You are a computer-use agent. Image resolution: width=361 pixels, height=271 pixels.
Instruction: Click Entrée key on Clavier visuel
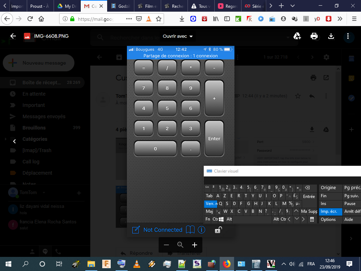(309, 196)
